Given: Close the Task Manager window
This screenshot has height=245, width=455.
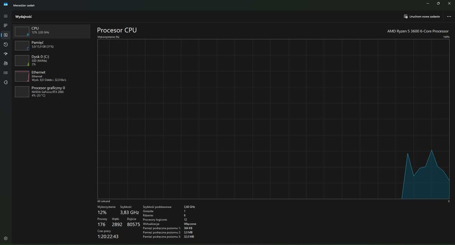Looking at the screenshot, I should click(x=449, y=4).
